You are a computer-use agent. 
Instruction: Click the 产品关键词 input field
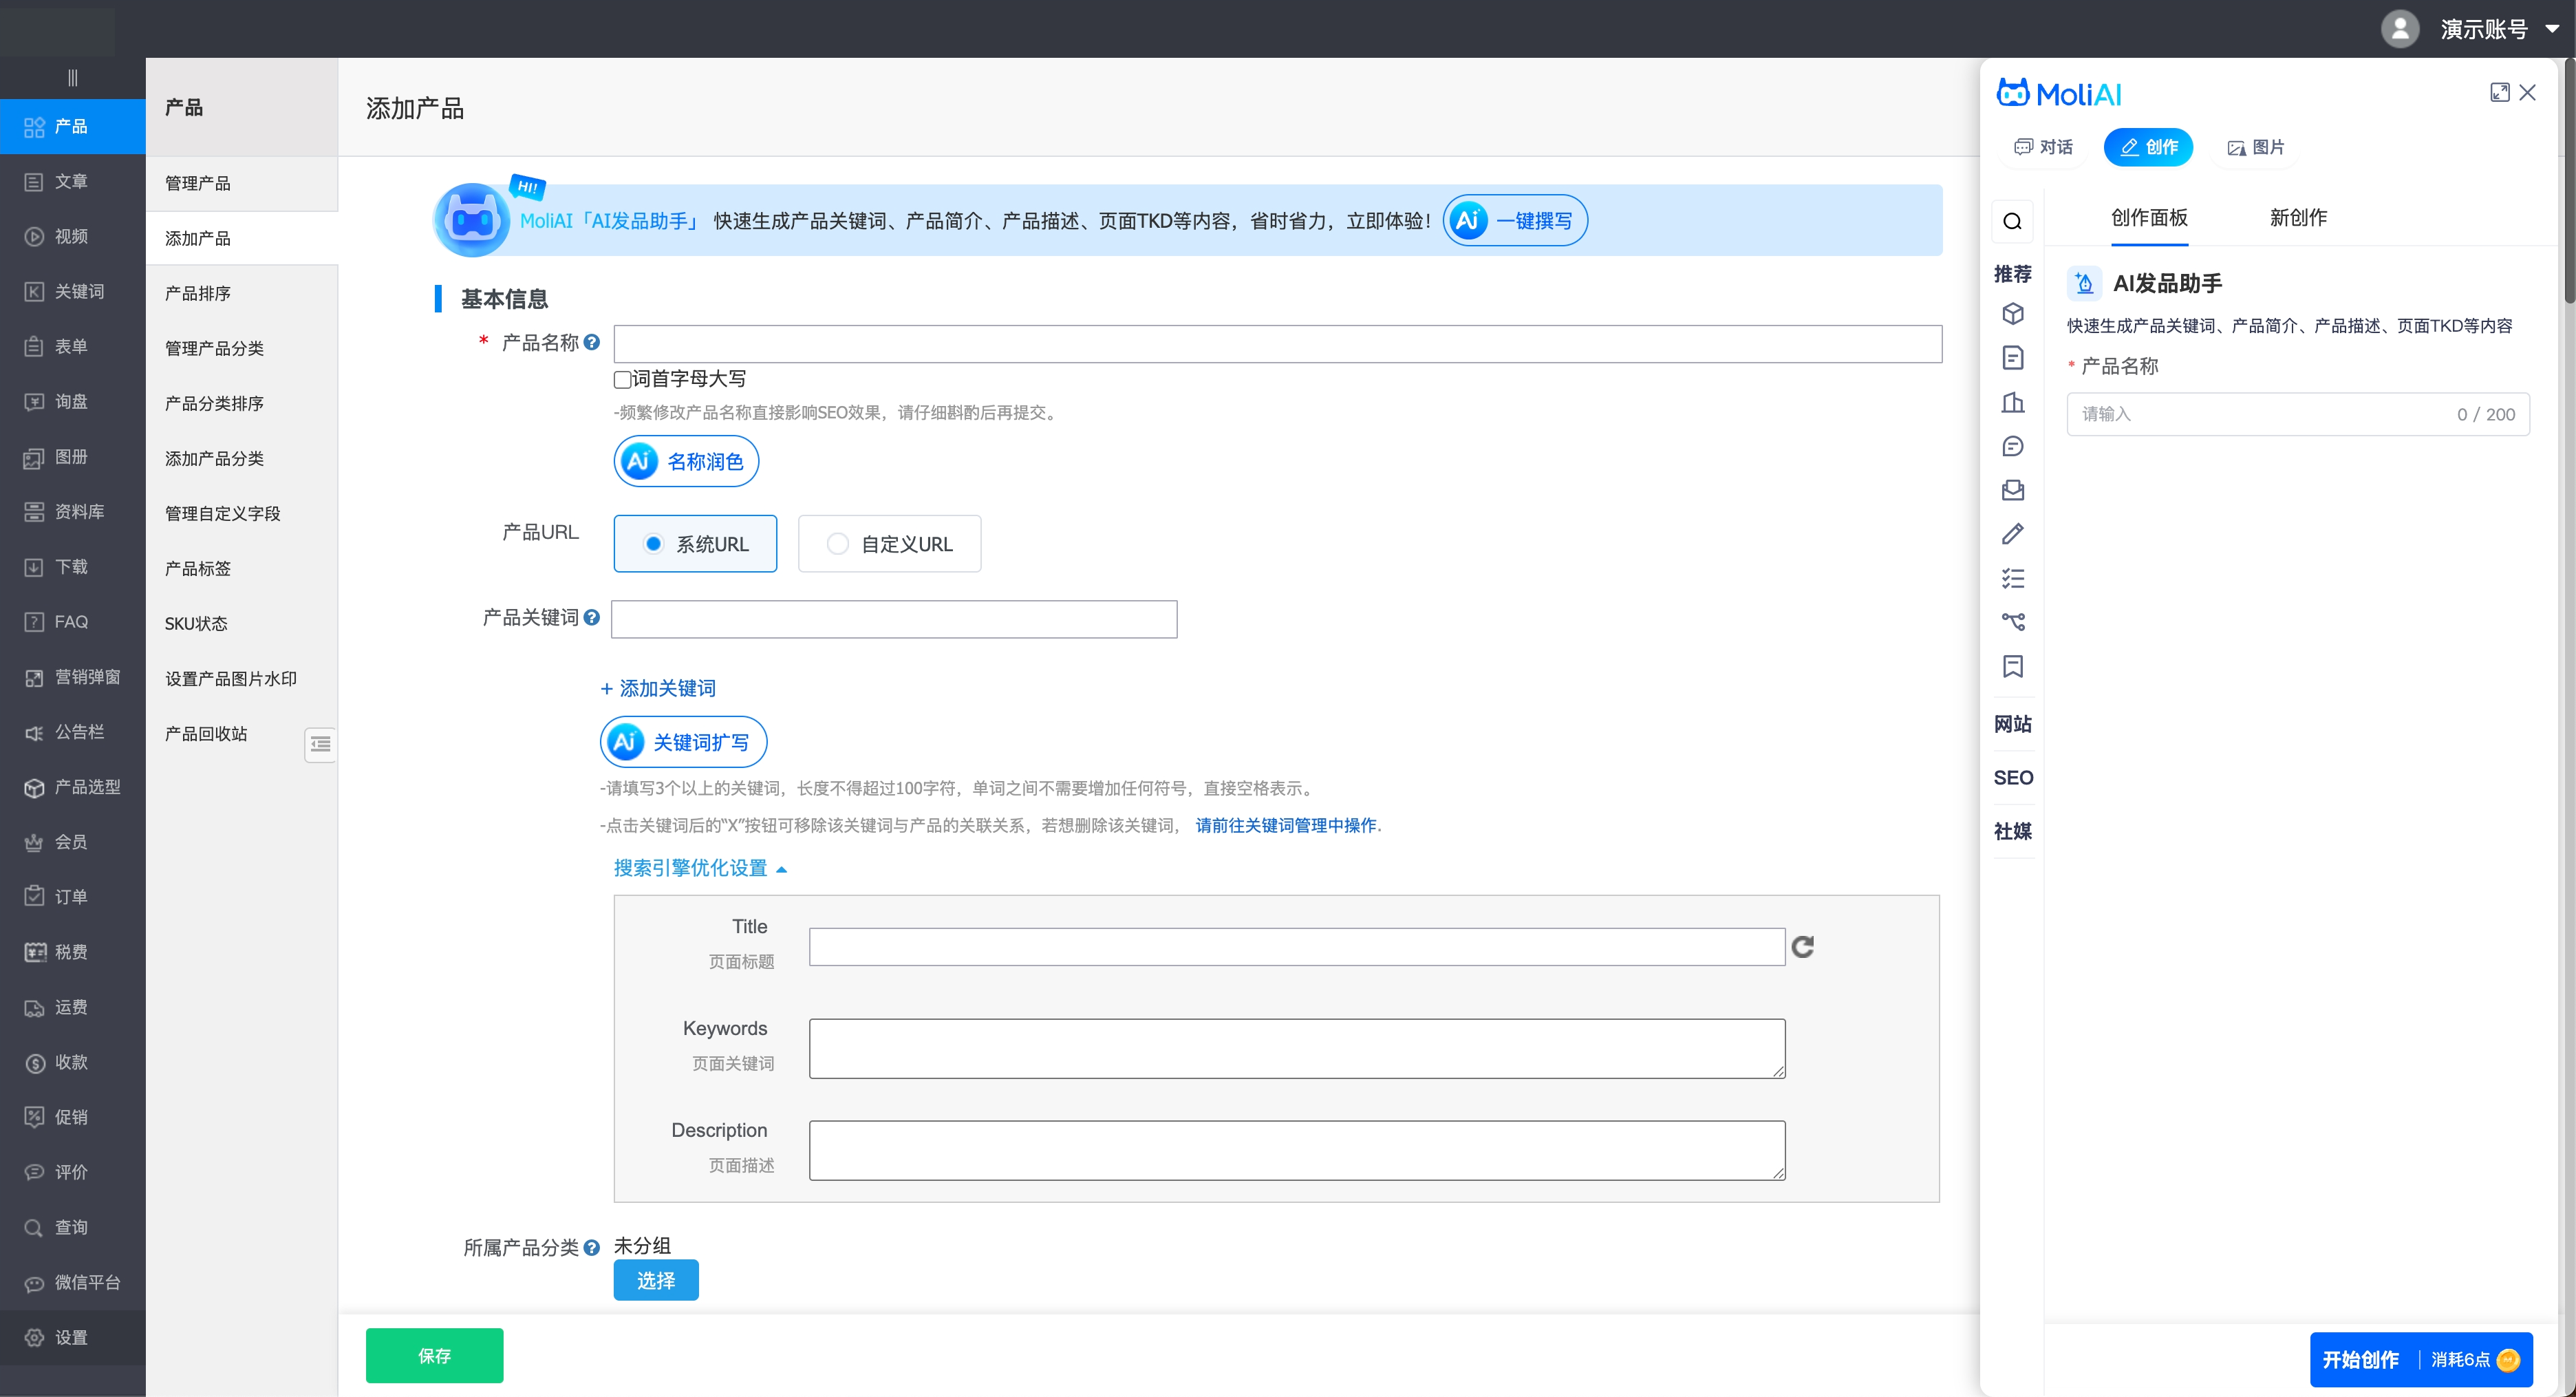point(893,619)
